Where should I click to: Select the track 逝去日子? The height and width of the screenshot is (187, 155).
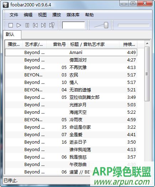71,142
